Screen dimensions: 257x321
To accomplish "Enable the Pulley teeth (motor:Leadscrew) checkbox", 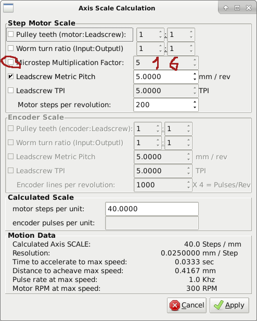I will (10, 34).
